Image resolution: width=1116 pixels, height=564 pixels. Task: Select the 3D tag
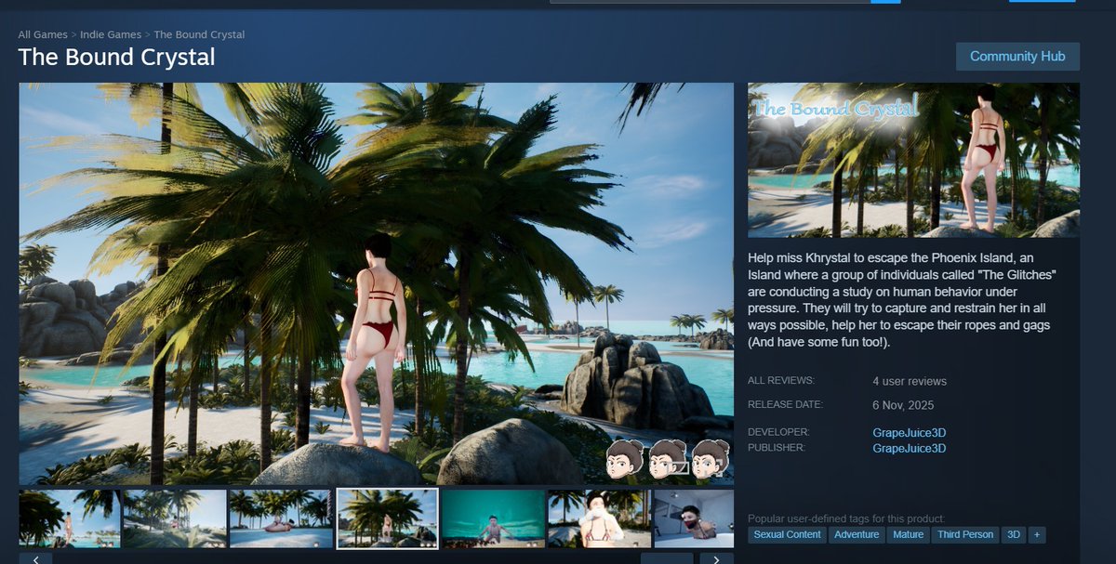click(1014, 534)
